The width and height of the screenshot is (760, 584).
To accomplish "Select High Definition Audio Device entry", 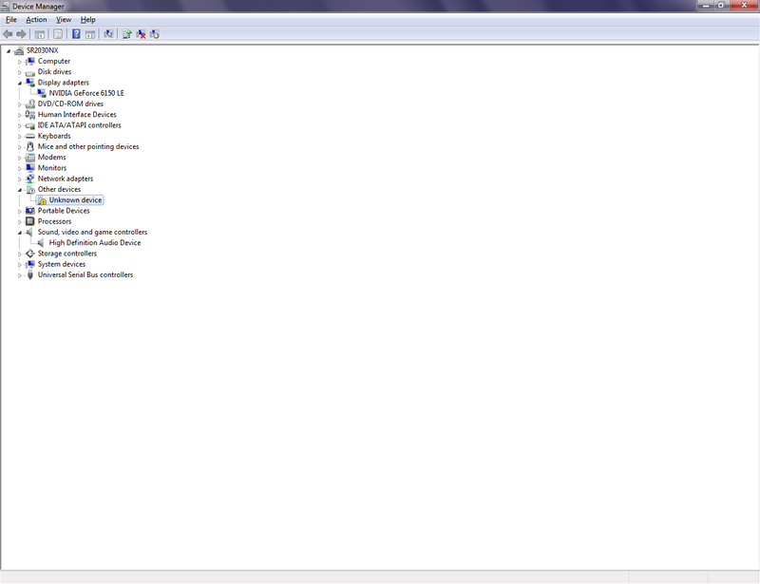I will [x=95, y=243].
